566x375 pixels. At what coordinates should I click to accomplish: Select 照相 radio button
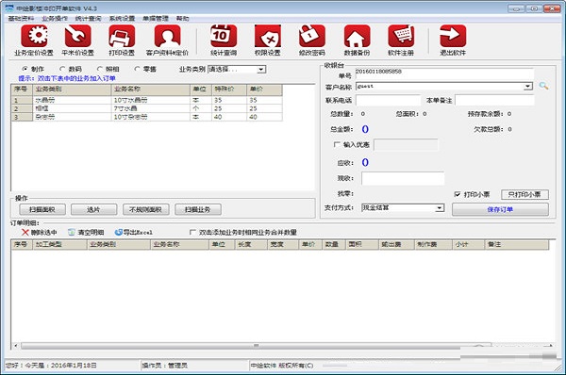(100, 69)
